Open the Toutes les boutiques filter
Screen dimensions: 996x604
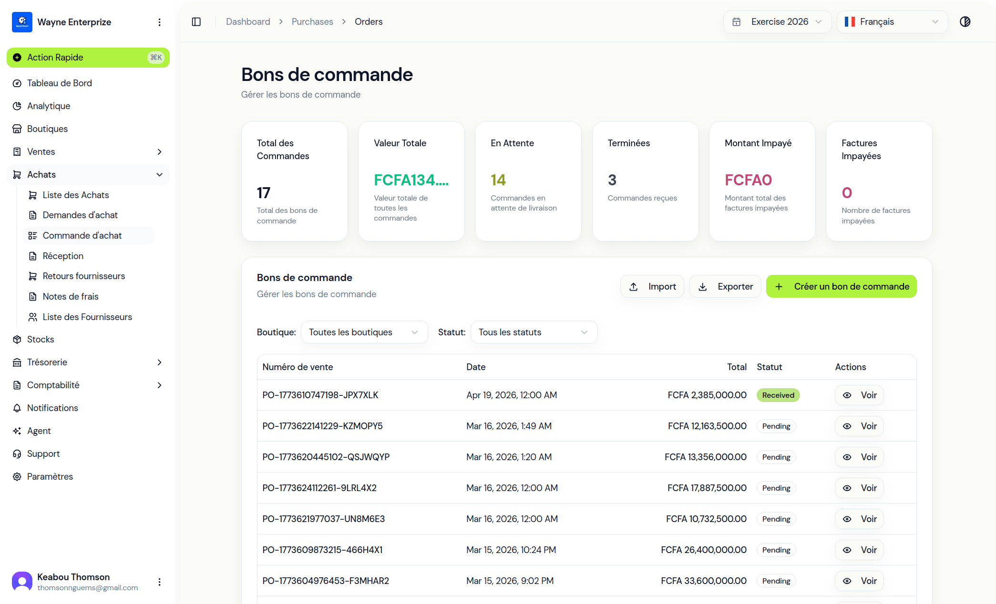tap(364, 332)
